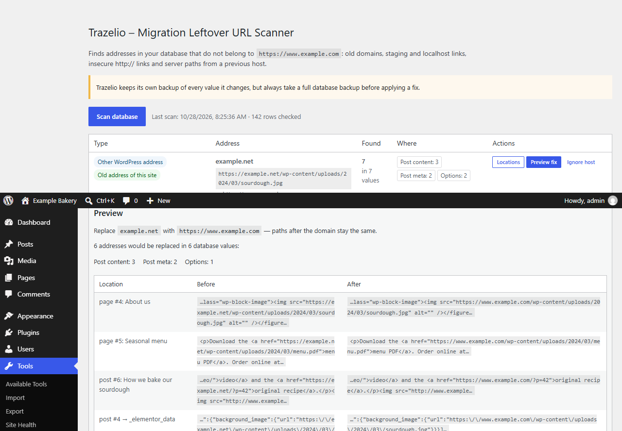Click the Tools wrench icon
This screenshot has width=622, height=431.
pyautogui.click(x=9, y=366)
